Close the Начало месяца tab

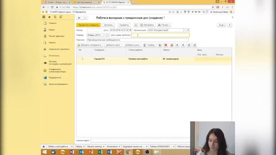click(103, 146)
